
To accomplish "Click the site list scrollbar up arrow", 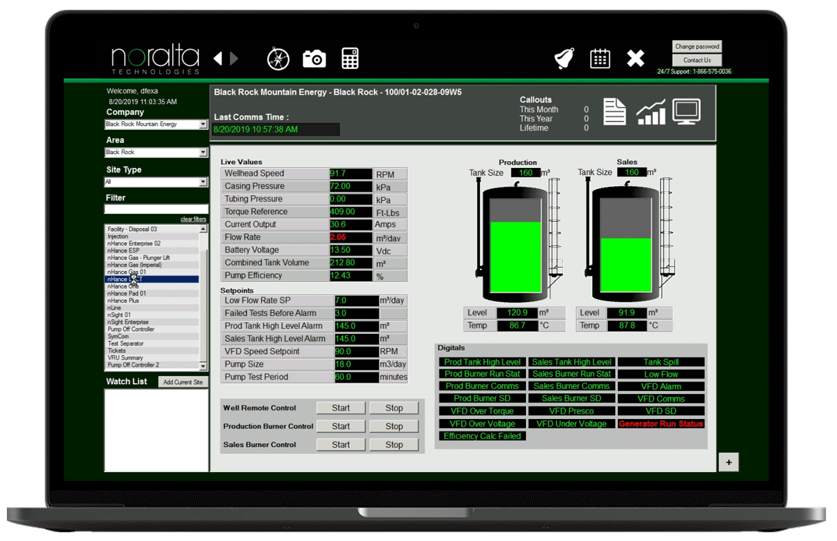I will pos(203,229).
